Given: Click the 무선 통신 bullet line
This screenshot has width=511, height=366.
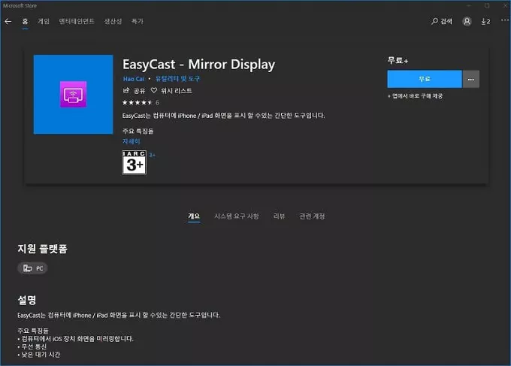Looking at the screenshot, I should coord(32,346).
